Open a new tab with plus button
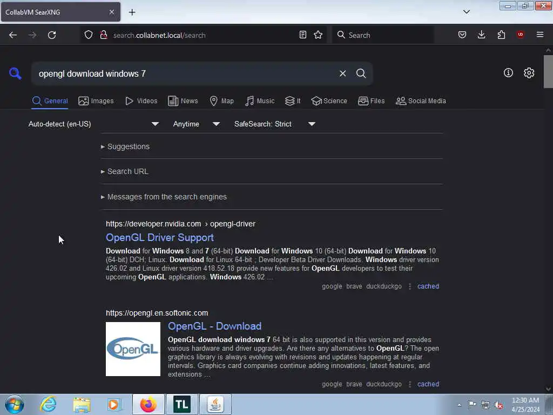This screenshot has width=553, height=415. (x=132, y=12)
